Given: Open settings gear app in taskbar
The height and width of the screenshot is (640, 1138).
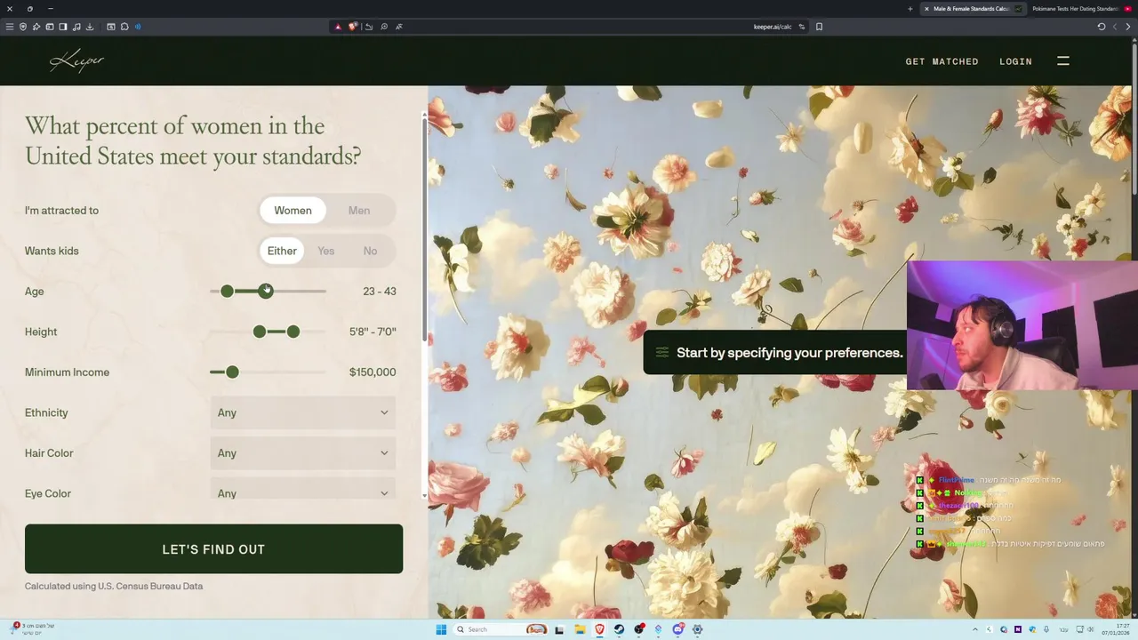Looking at the screenshot, I should tap(698, 629).
